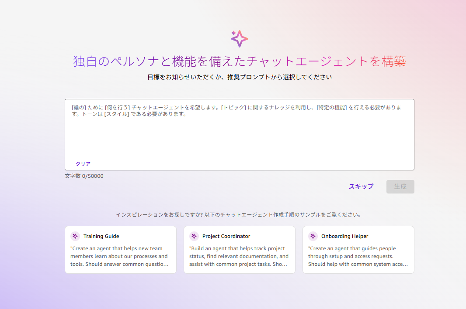Choose the Project Coordinator sample title

coord(226,236)
